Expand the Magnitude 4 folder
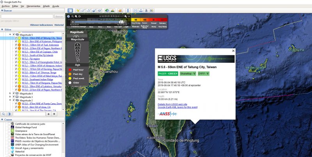 point(10,93)
